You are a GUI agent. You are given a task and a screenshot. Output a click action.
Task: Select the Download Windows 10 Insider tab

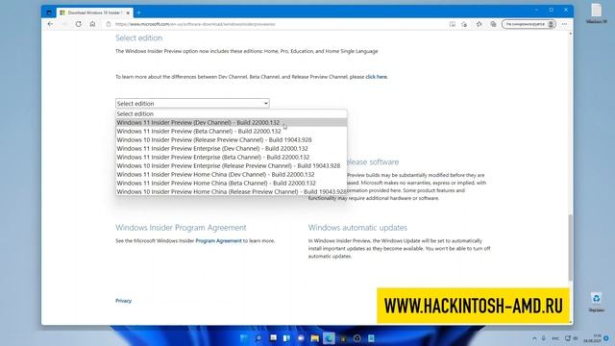coord(94,12)
